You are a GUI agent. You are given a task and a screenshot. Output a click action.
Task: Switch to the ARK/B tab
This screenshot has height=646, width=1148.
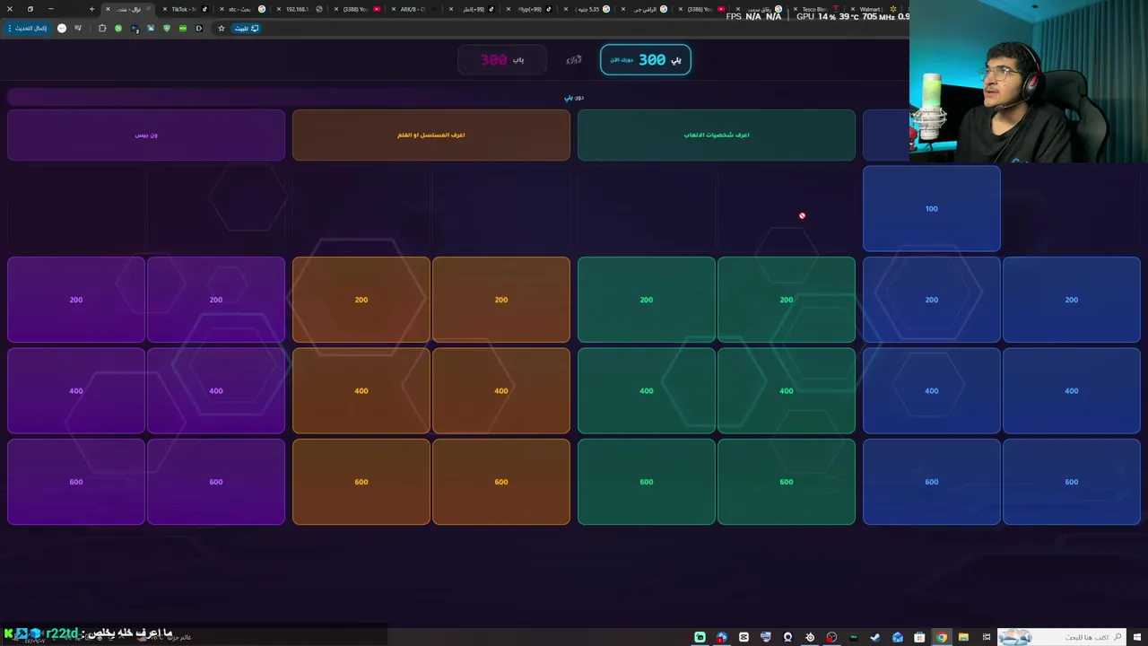[416, 9]
